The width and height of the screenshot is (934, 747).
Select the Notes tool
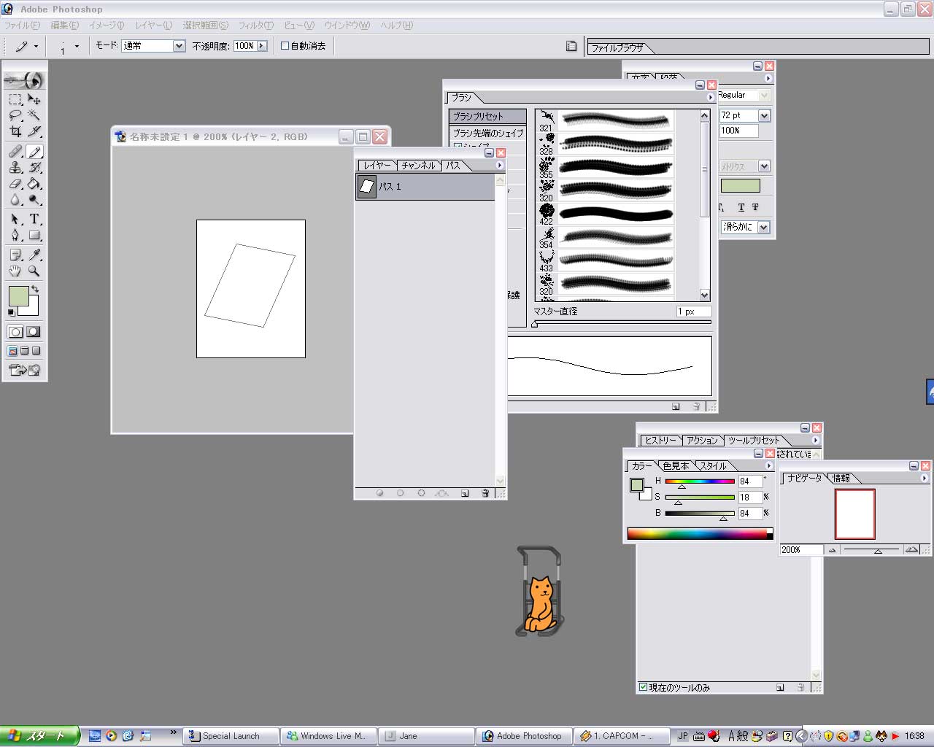click(x=15, y=255)
